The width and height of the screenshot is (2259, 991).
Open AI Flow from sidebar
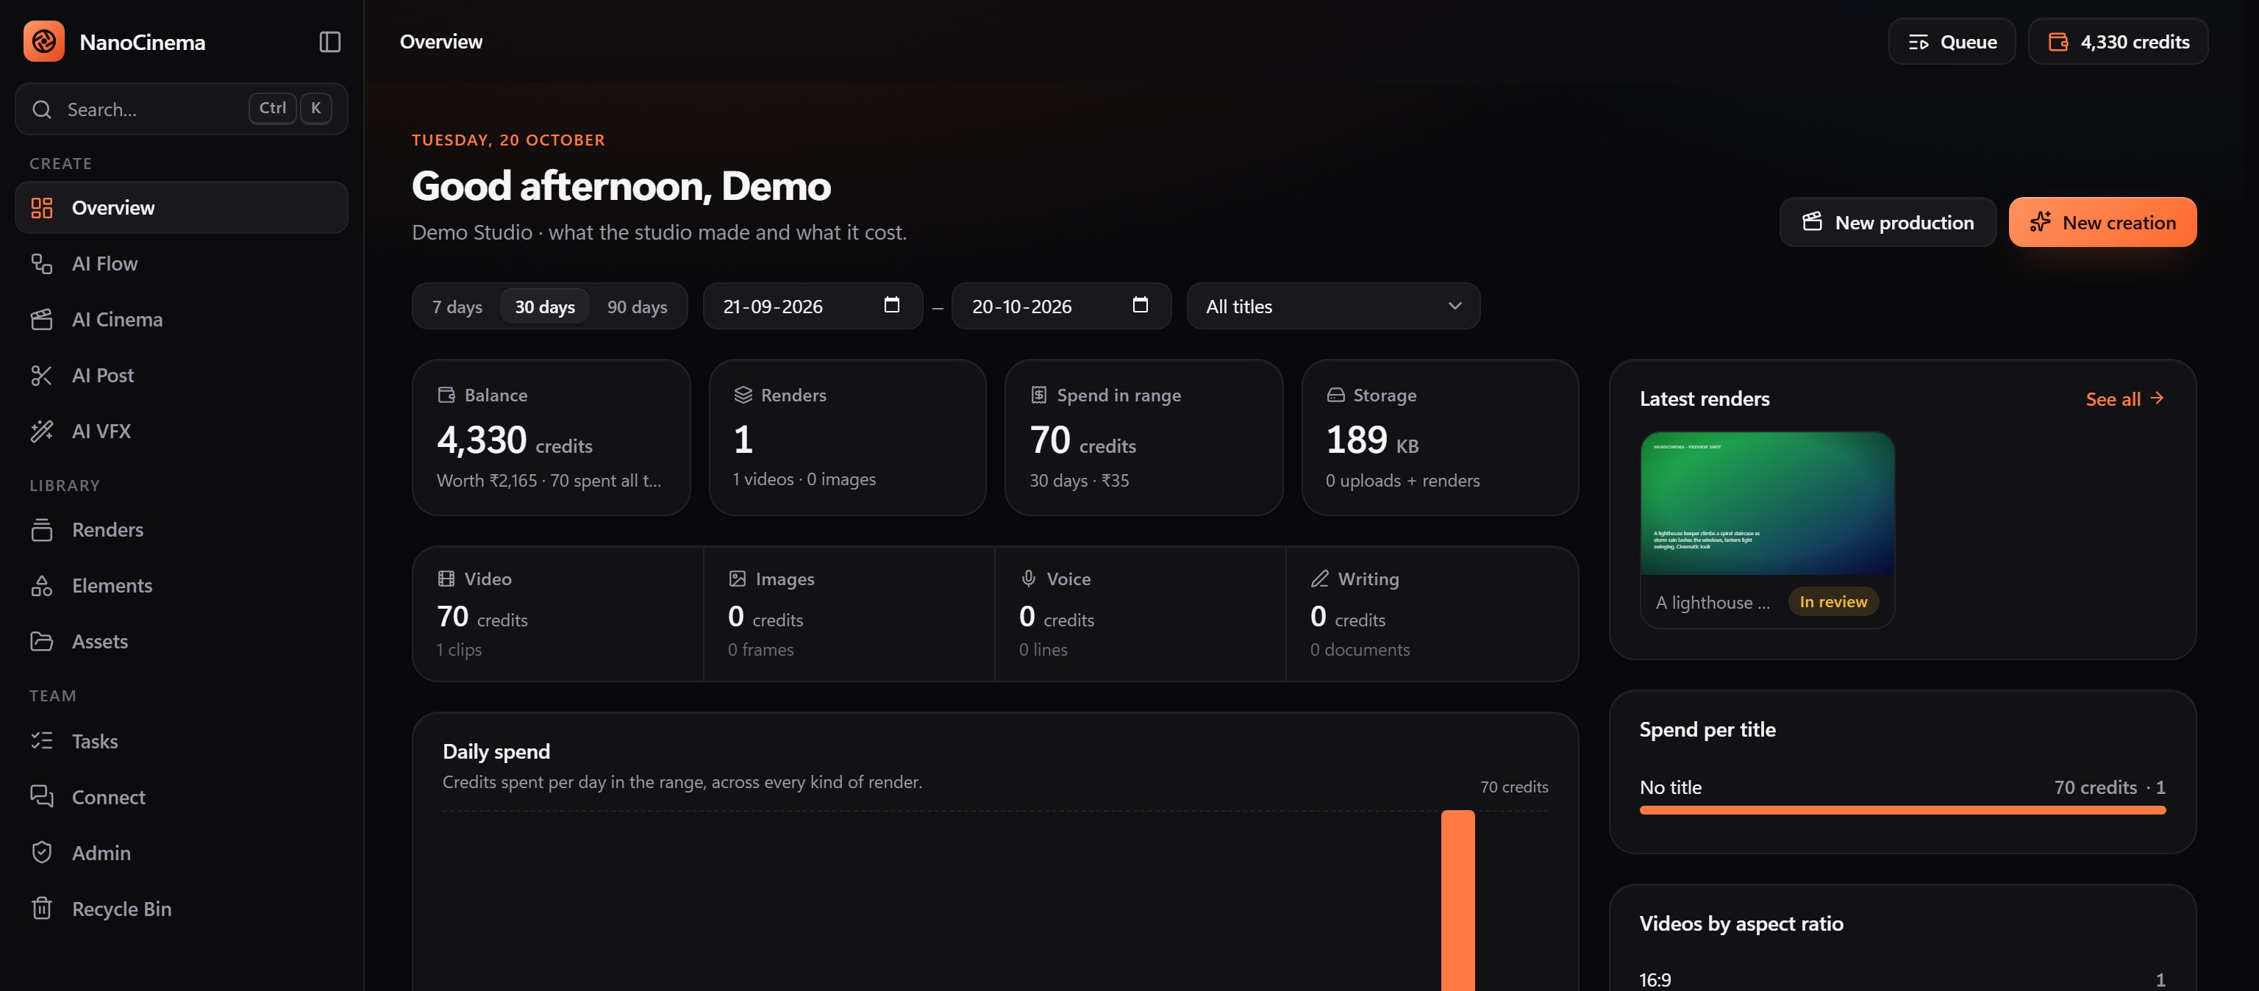[x=182, y=263]
